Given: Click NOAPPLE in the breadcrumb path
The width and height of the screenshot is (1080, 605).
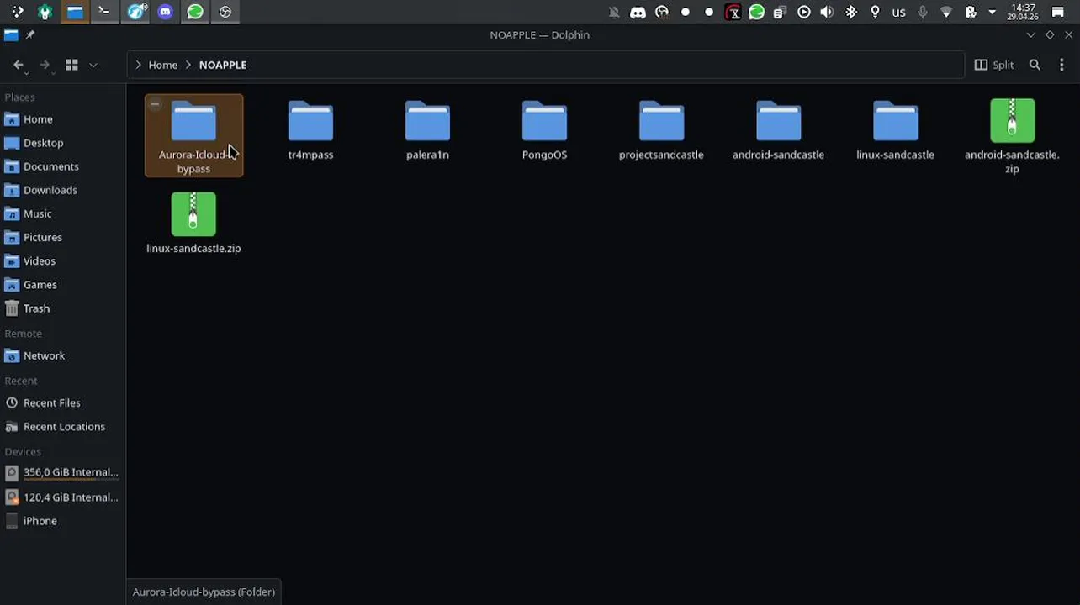Looking at the screenshot, I should click(223, 65).
